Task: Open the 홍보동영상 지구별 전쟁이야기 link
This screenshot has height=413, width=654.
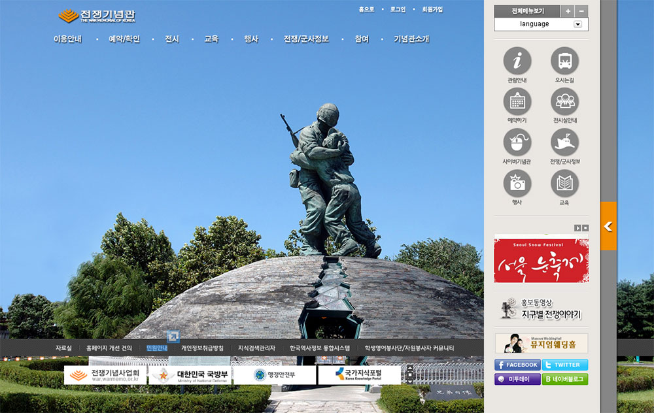Action: pos(541,309)
